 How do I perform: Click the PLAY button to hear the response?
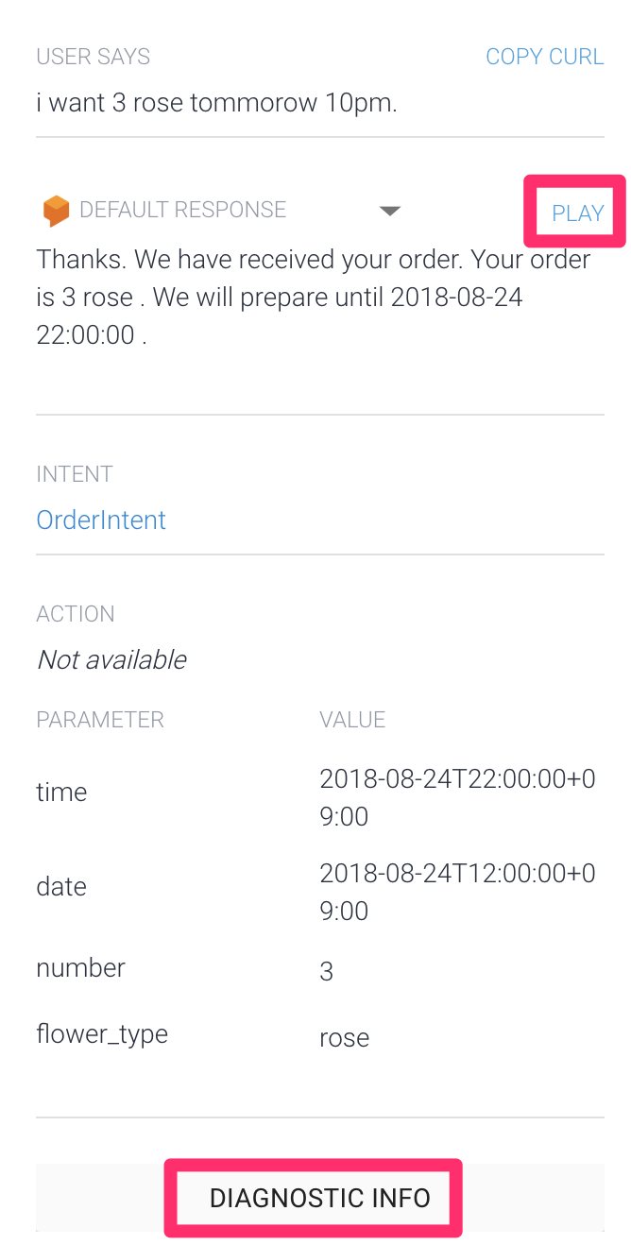click(576, 213)
